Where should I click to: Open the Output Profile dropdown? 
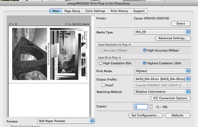pos(162,79)
